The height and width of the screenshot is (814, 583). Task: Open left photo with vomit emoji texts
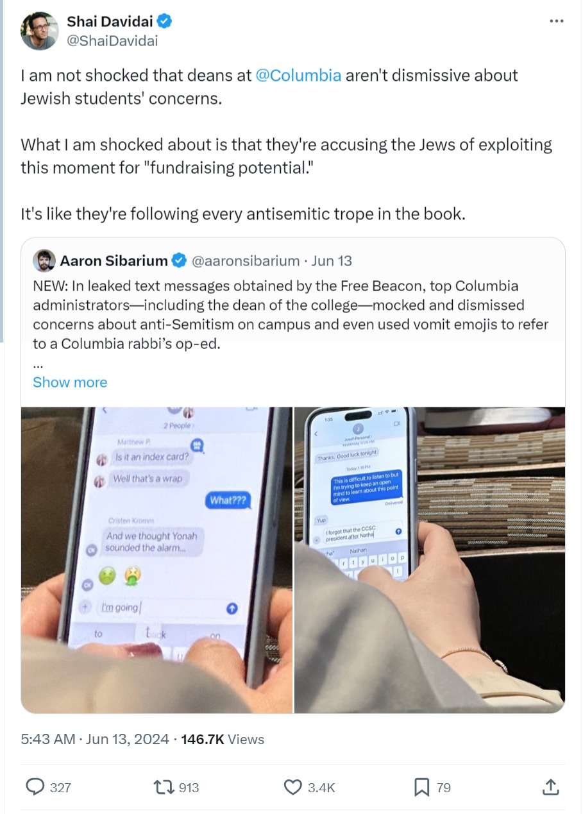(156, 560)
